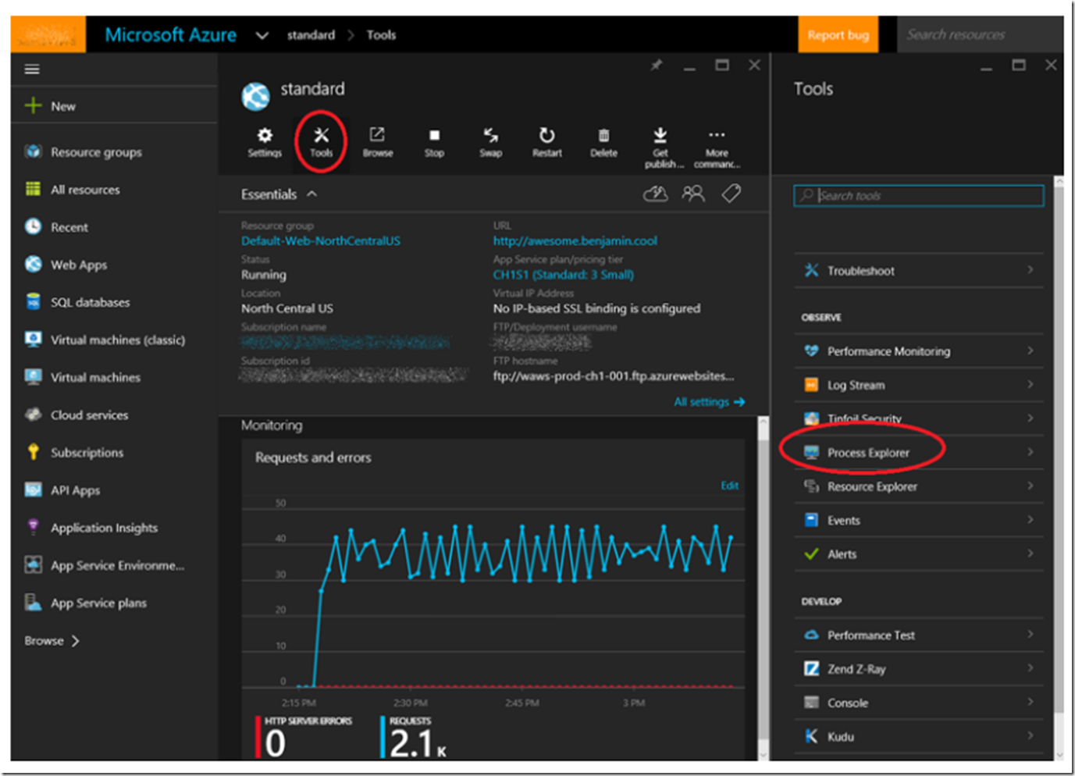Screen dimensions: 1075x776
Task: Click the App Service Environments icon
Action: pyautogui.click(x=33, y=564)
